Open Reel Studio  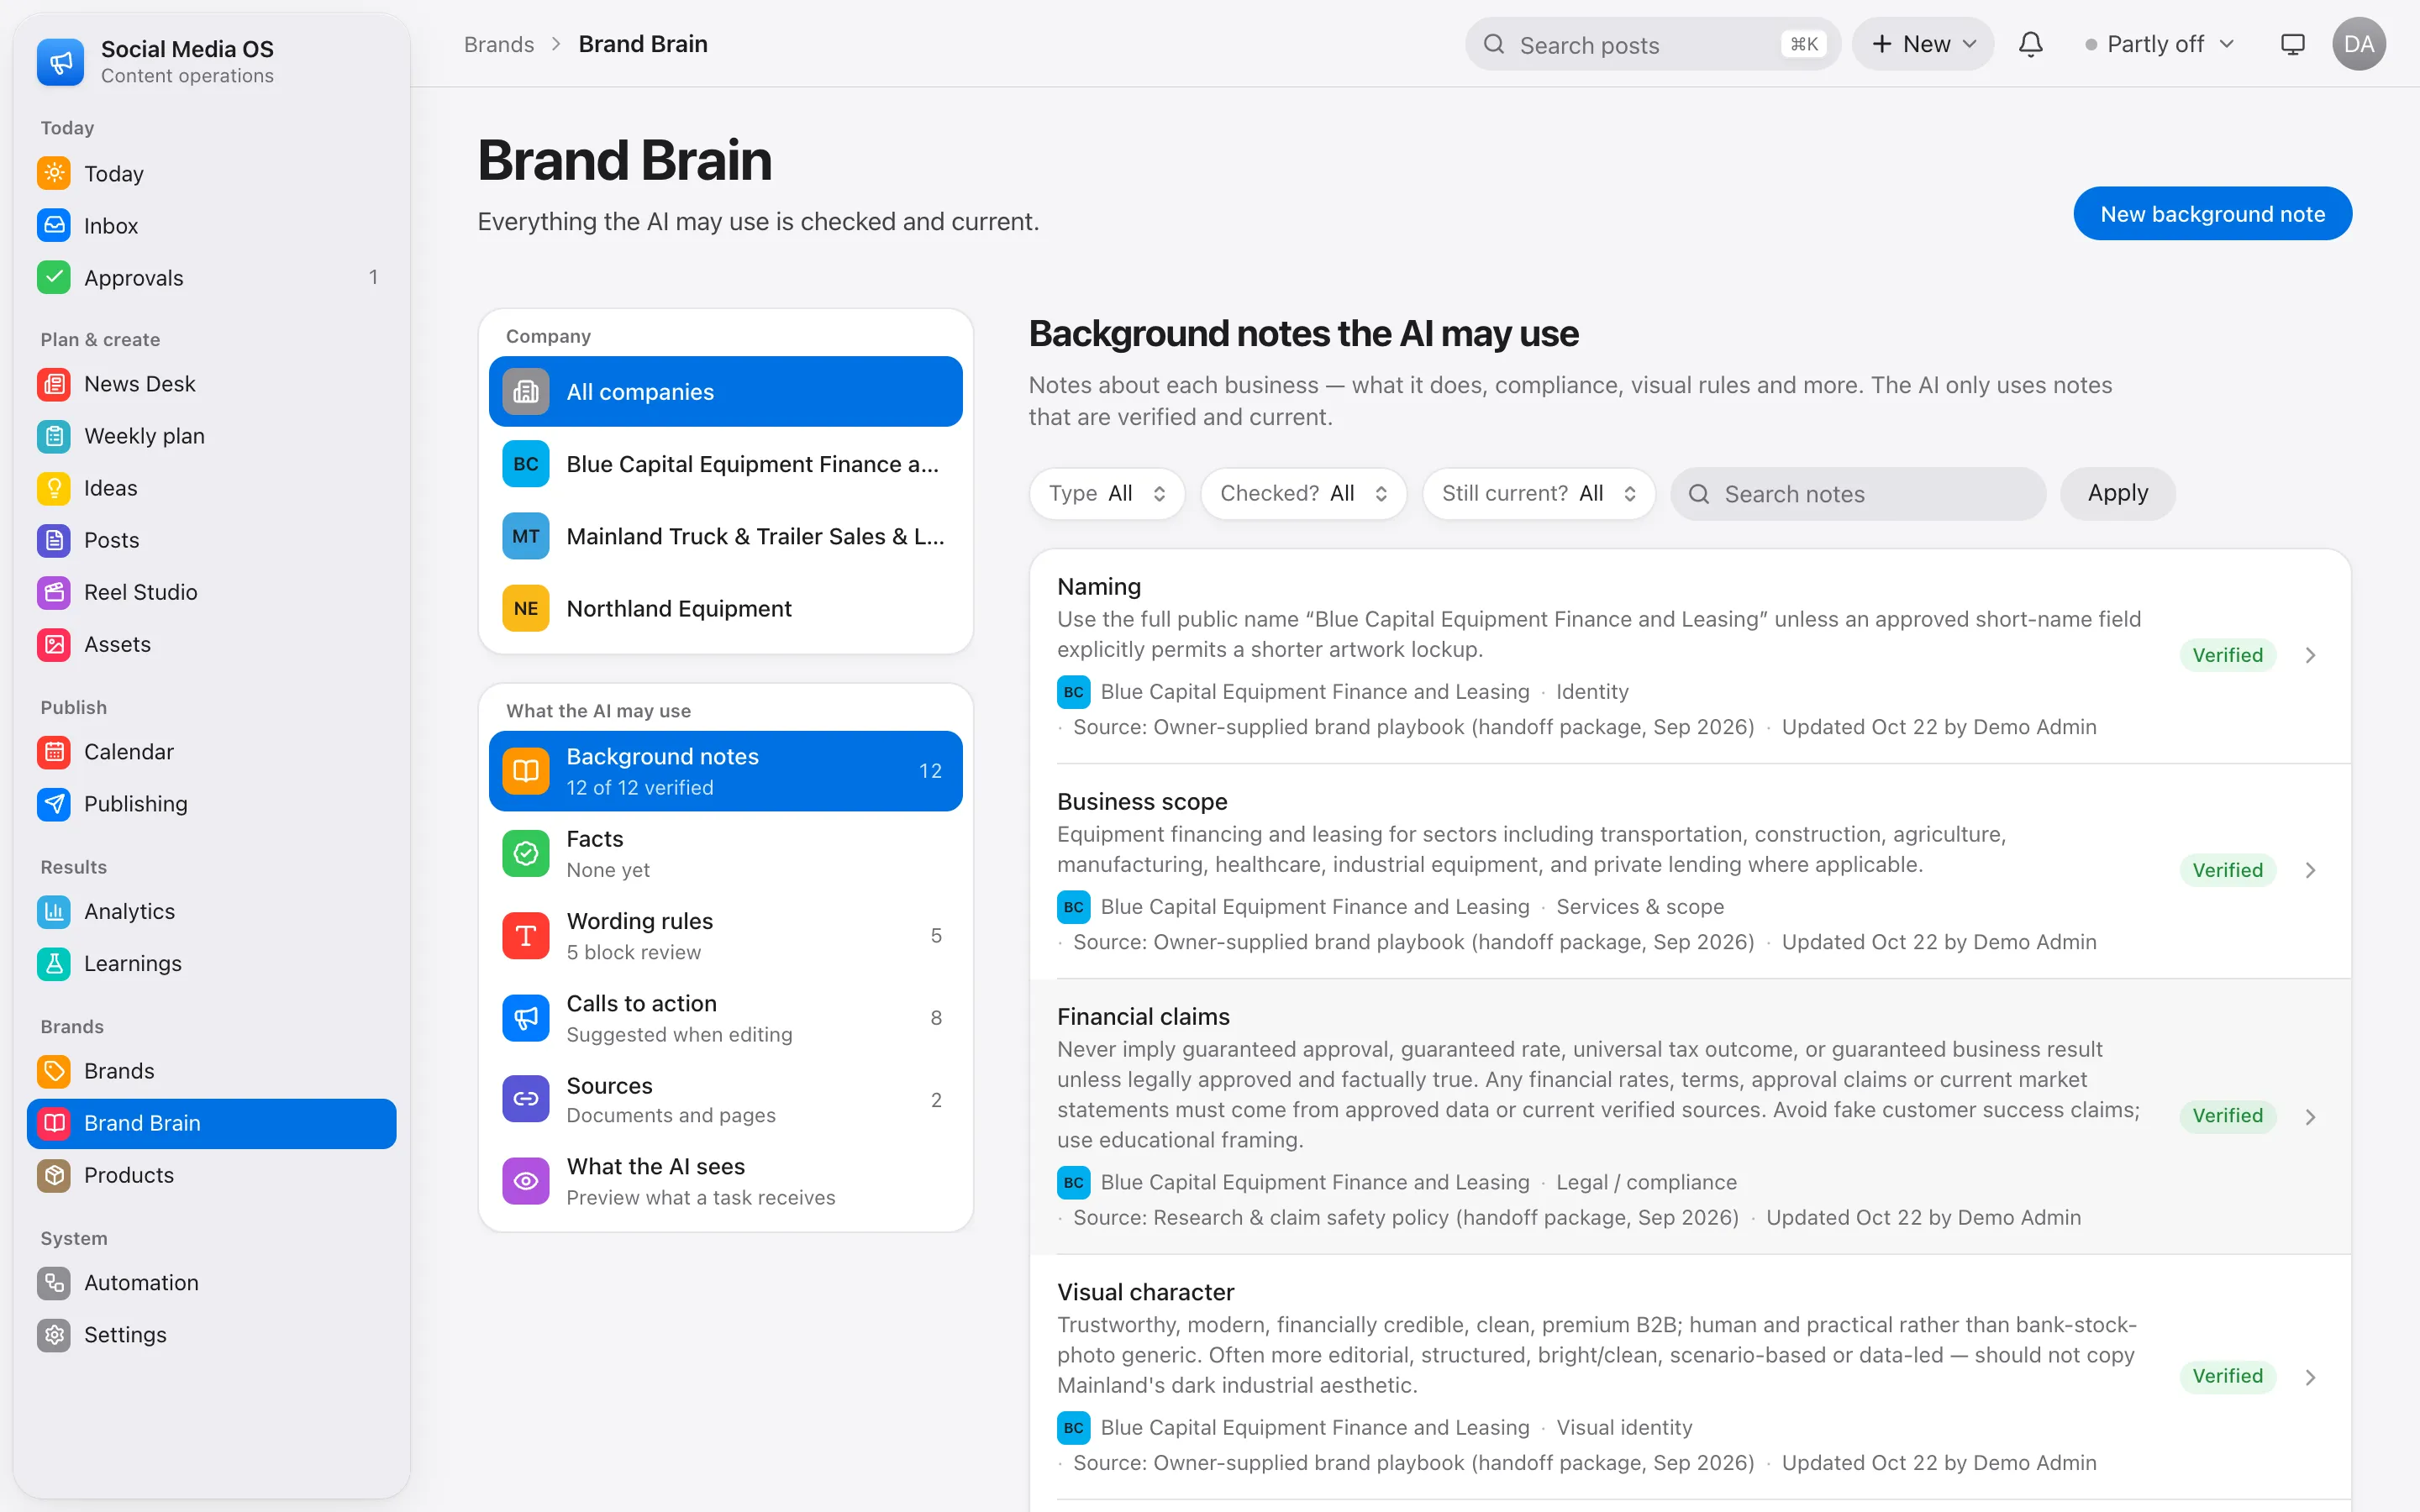point(212,592)
